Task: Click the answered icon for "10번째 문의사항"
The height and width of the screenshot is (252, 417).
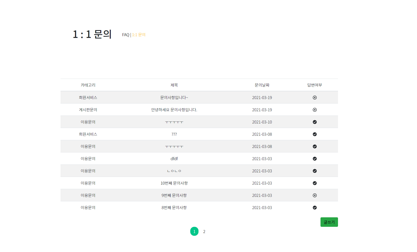Action: (x=314, y=183)
